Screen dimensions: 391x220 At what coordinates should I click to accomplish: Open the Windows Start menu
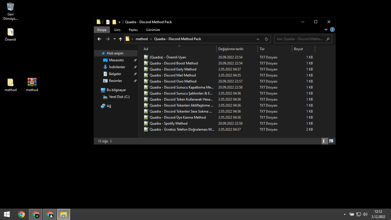[7, 214]
